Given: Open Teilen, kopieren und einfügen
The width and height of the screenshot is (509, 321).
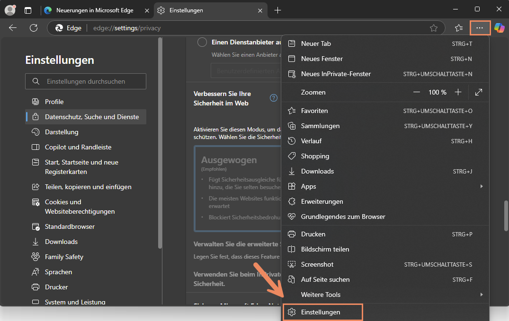Looking at the screenshot, I should [x=86, y=187].
